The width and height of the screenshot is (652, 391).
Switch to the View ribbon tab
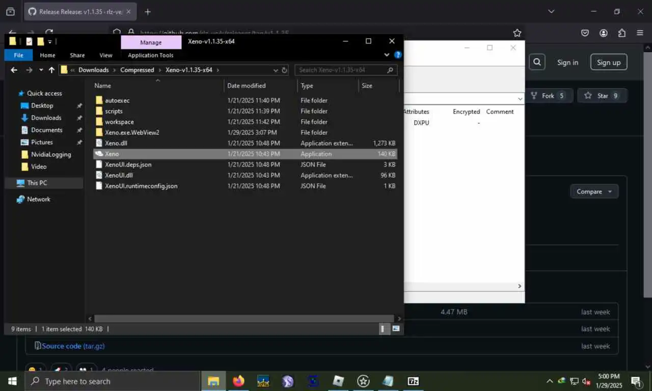(x=106, y=55)
